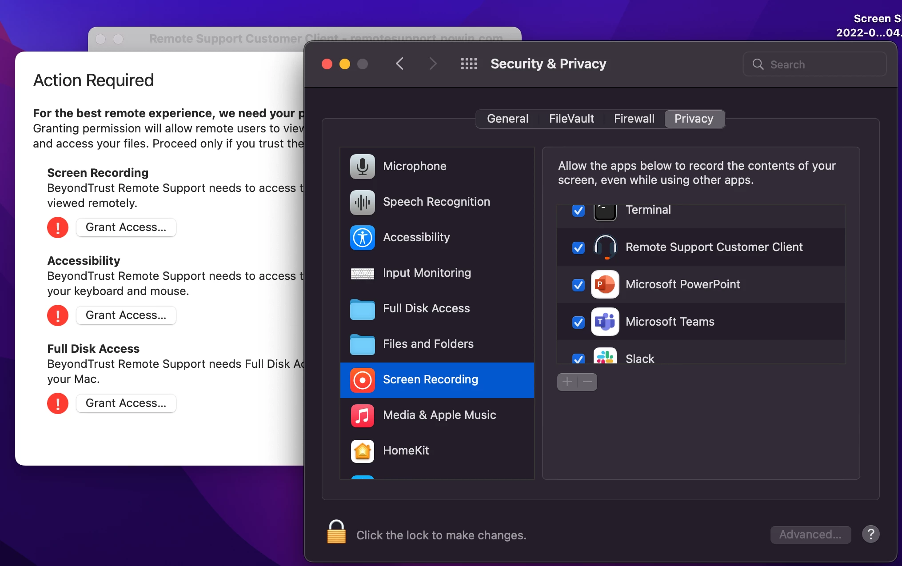Select Accessibility label in privacy list
This screenshot has width=902, height=566.
[416, 237]
